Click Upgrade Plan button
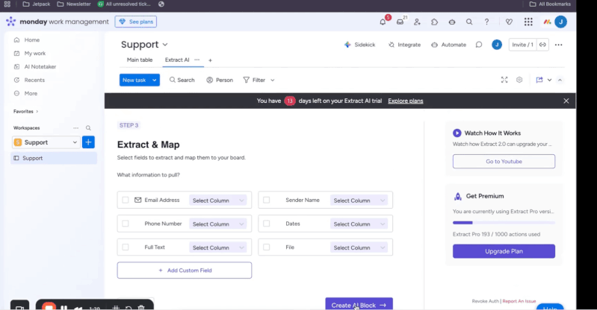597x310 pixels. pos(504,251)
